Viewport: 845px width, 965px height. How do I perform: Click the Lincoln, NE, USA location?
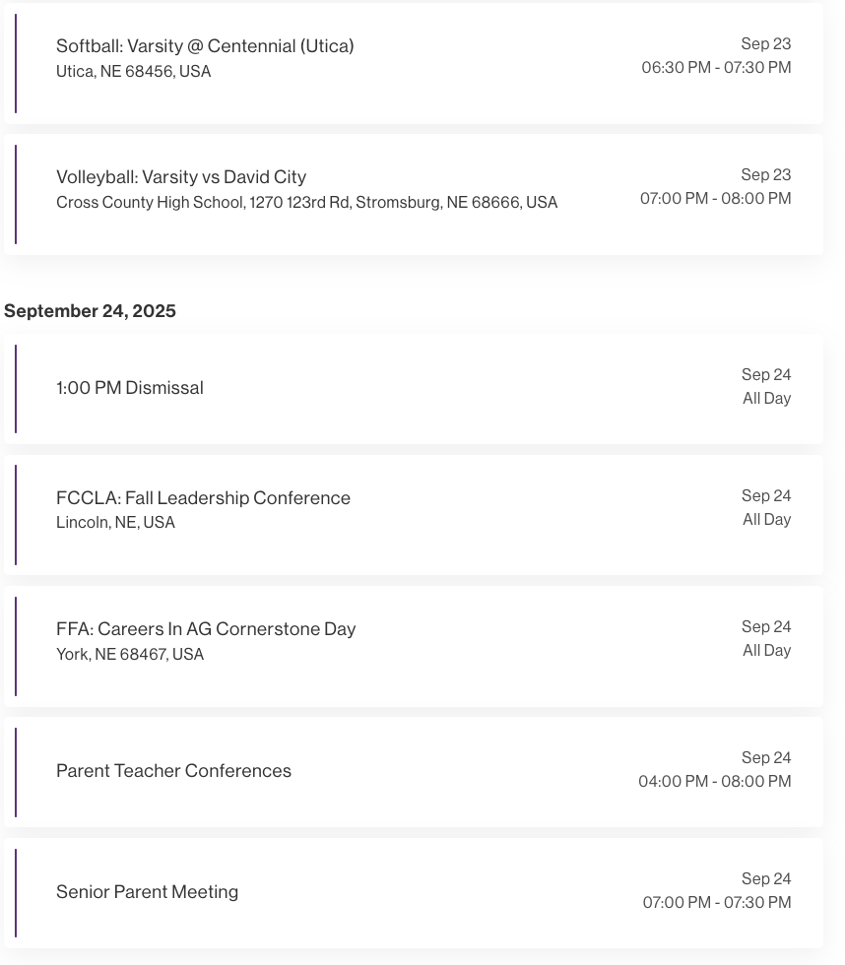coord(115,523)
